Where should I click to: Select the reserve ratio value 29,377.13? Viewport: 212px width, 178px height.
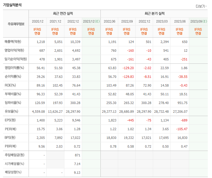[109, 112]
